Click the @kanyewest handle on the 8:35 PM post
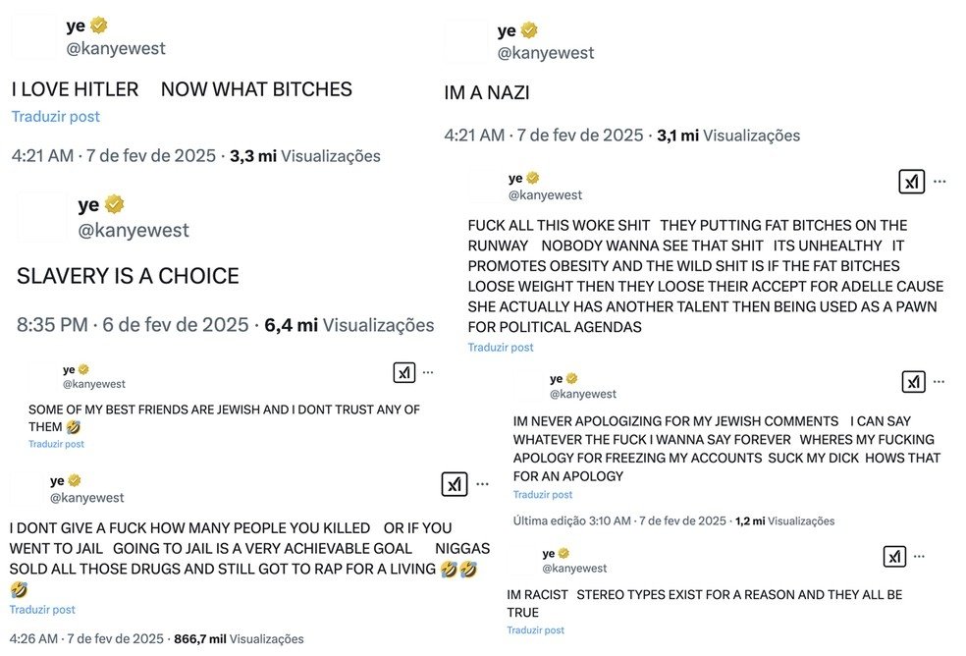This screenshot has height=656, width=966. pos(134,231)
